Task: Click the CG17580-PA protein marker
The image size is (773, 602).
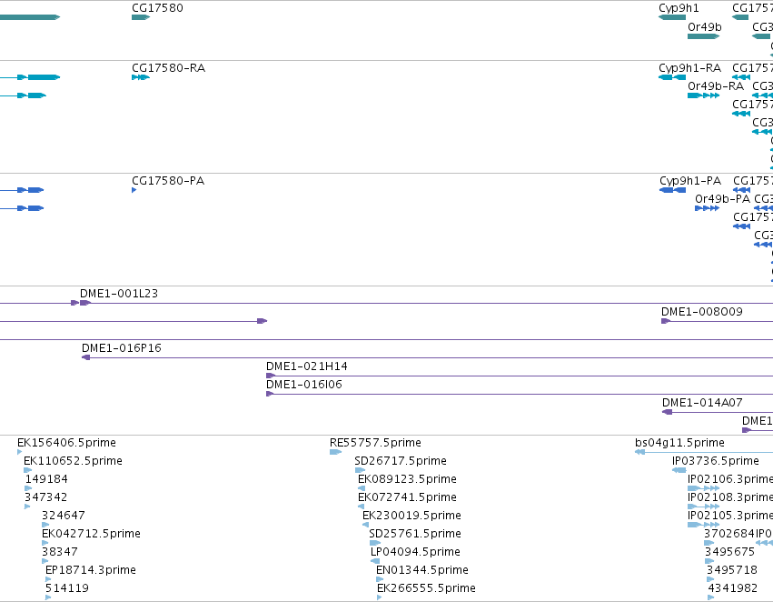Action: coord(134,190)
